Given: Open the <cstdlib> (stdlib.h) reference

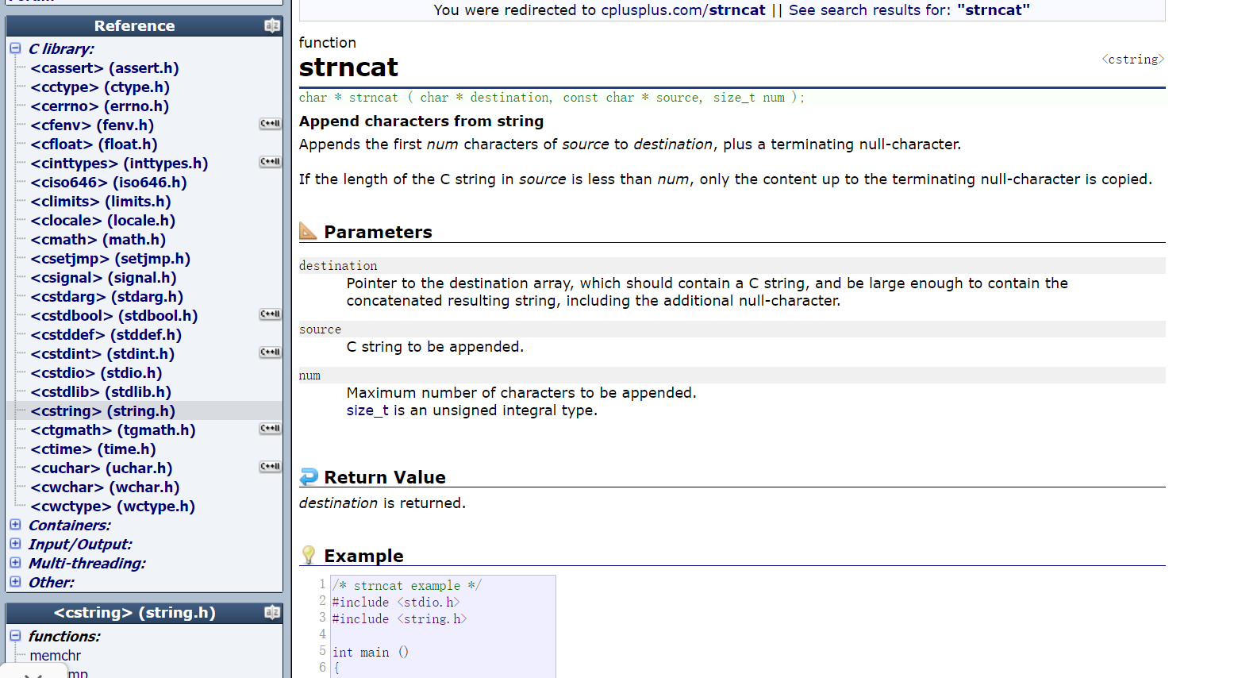Looking at the screenshot, I should [x=101, y=392].
